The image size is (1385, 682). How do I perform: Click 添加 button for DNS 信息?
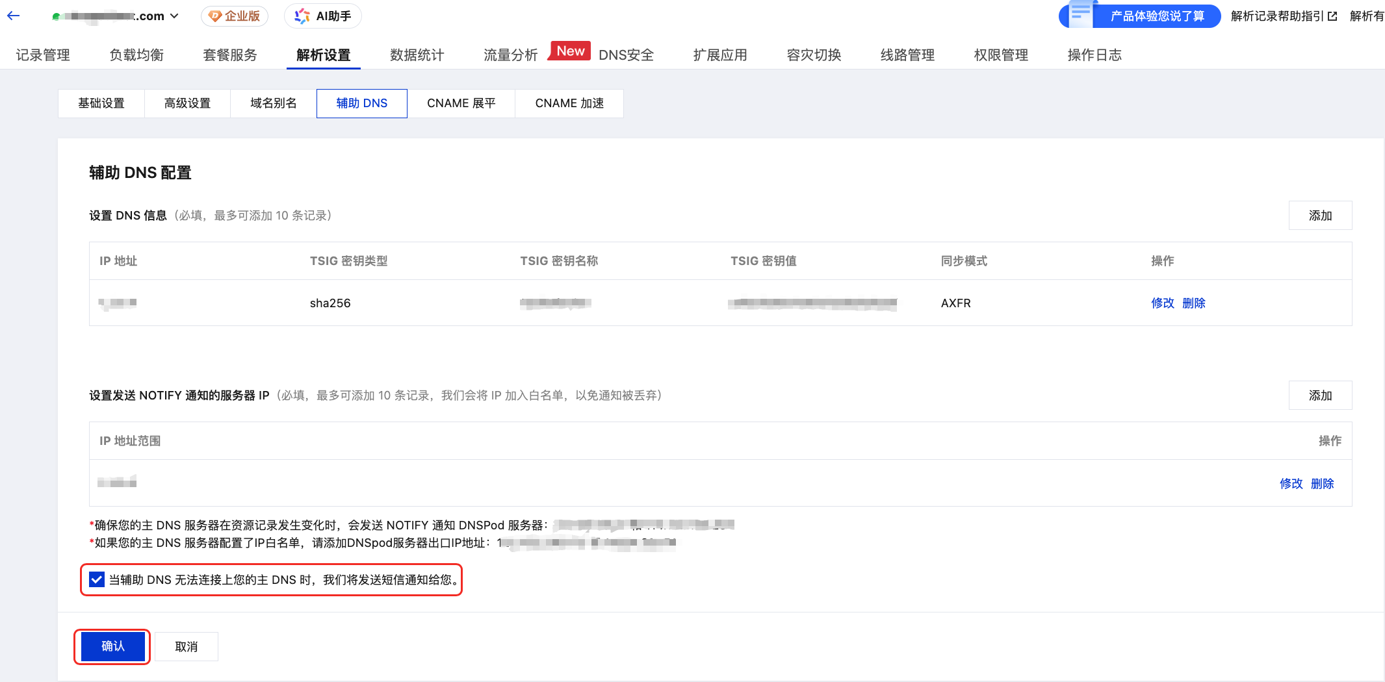click(1320, 216)
